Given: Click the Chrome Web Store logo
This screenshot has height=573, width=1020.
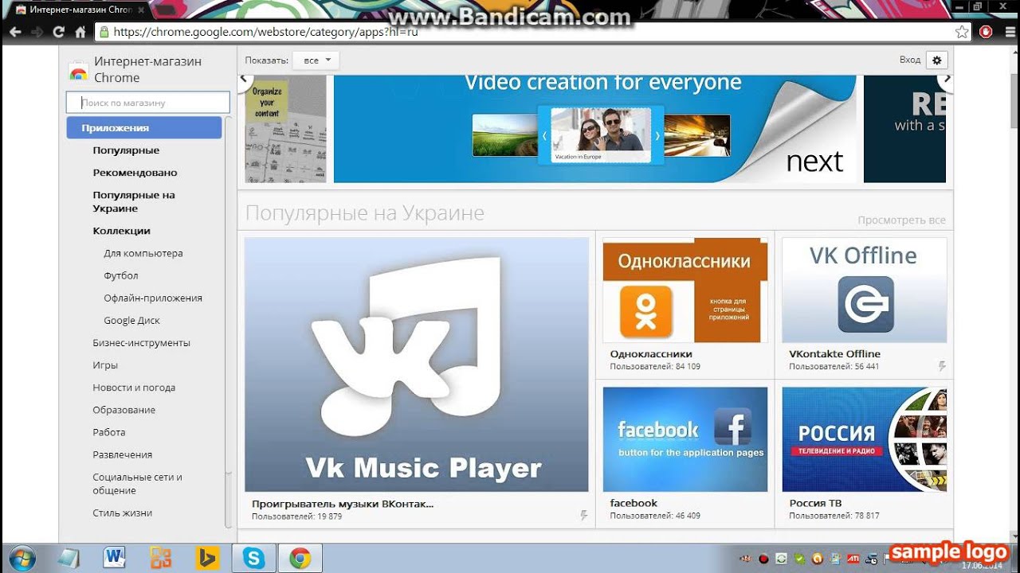Looking at the screenshot, I should click(x=78, y=71).
